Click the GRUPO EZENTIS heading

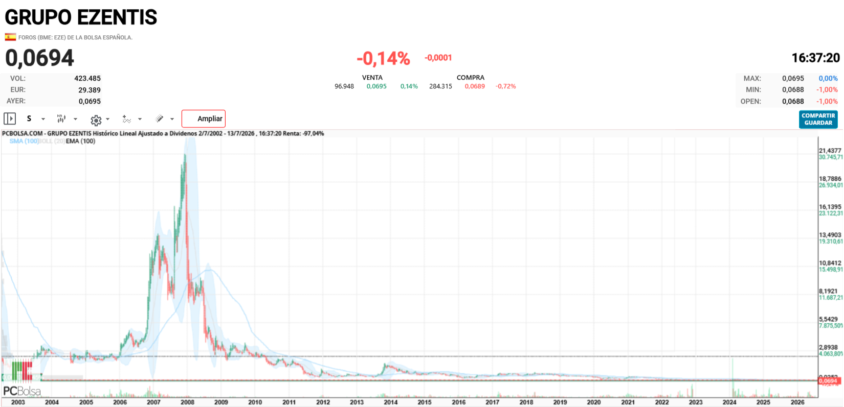tap(81, 17)
